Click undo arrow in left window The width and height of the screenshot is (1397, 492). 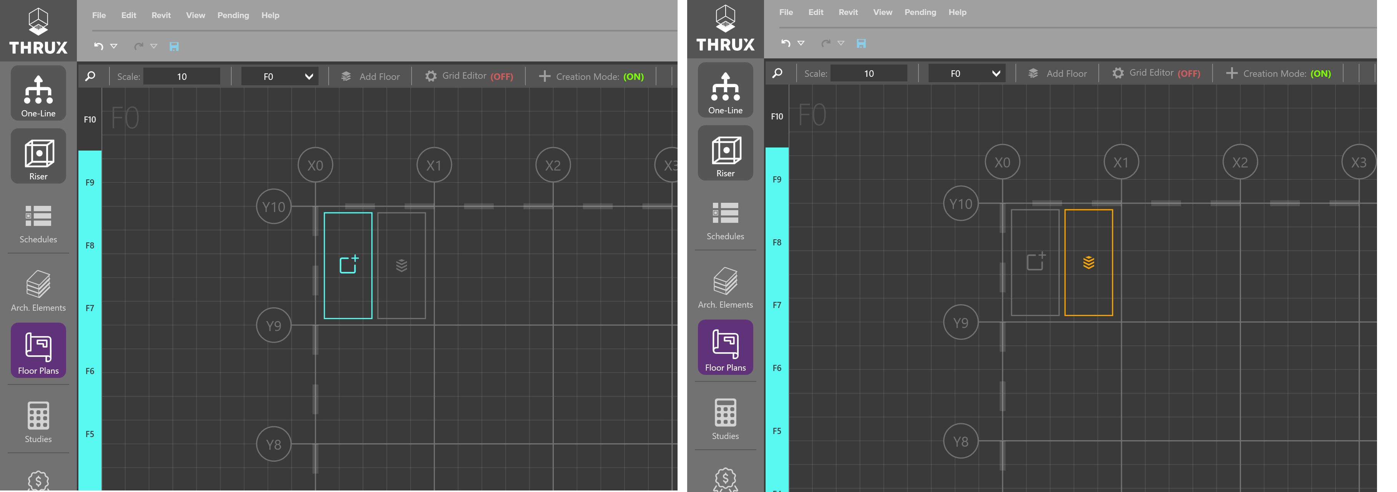98,46
